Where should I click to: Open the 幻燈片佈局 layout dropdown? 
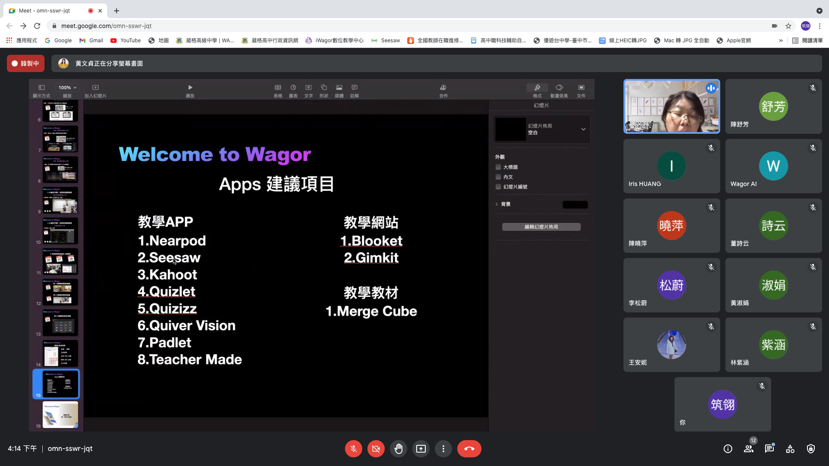click(x=583, y=129)
